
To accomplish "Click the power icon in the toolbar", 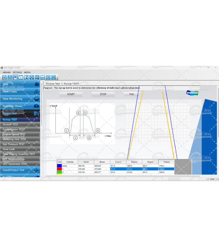I will [4, 77].
